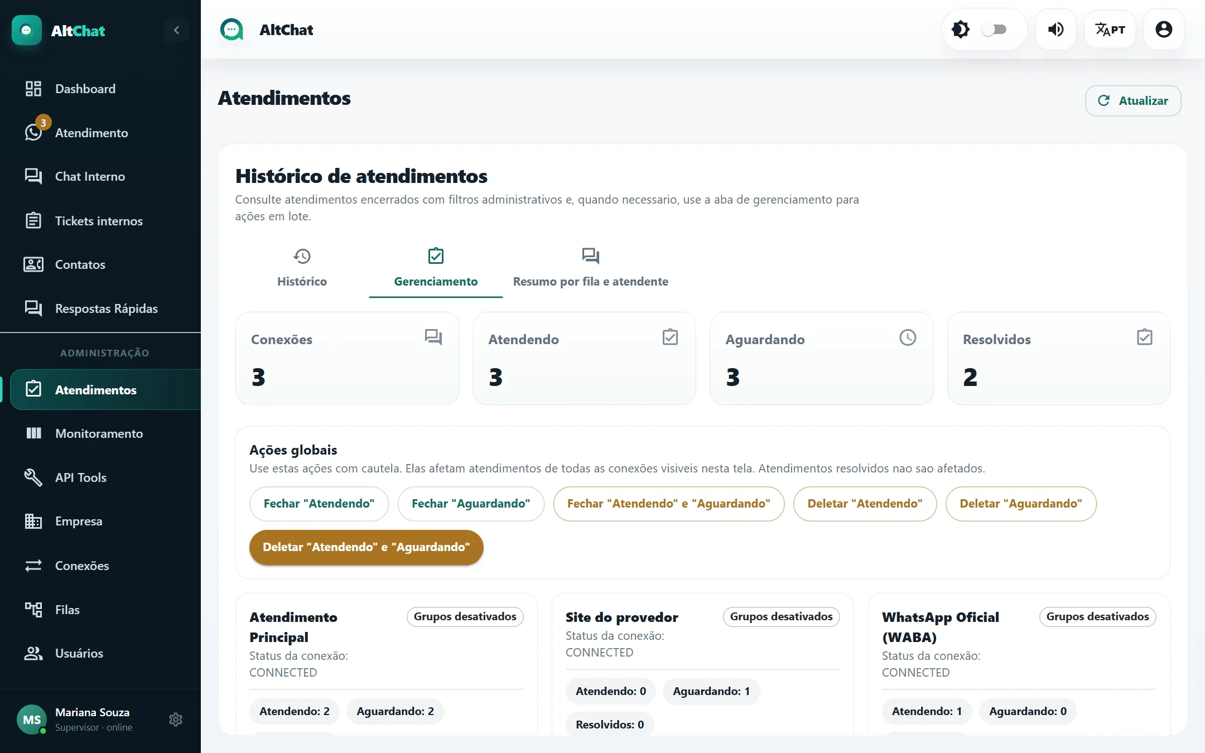1205x753 pixels.
Task: Open the Contatos page
Action: point(100,264)
